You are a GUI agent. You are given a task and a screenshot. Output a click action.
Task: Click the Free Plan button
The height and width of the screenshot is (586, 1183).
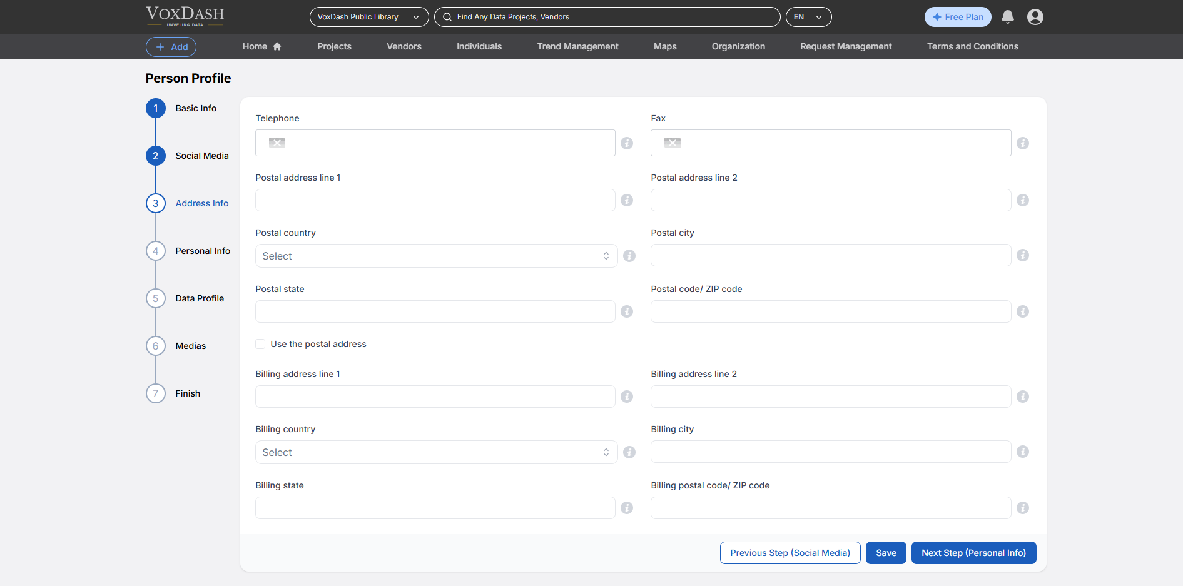[x=958, y=17]
